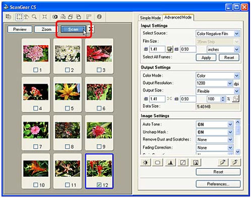Click the rotate left toolbar icon
The image size is (252, 198).
71,17
